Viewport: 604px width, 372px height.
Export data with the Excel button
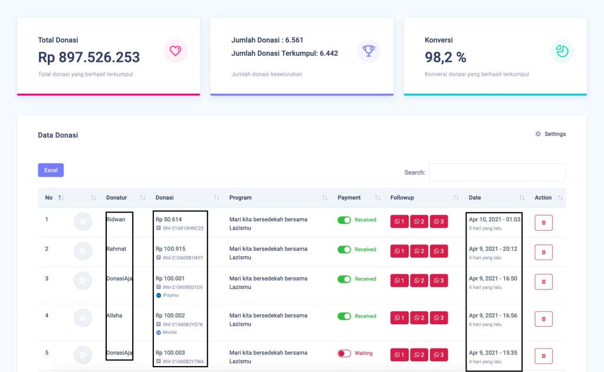[51, 170]
